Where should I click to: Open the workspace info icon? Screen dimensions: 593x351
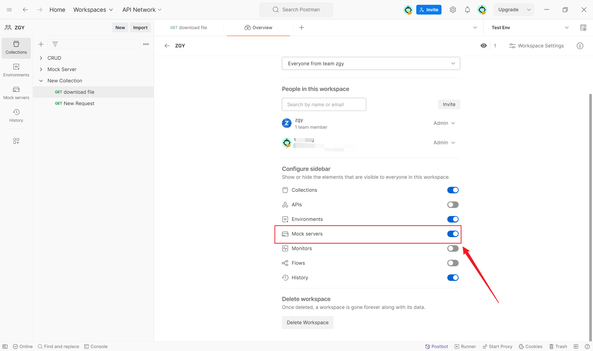(x=580, y=46)
